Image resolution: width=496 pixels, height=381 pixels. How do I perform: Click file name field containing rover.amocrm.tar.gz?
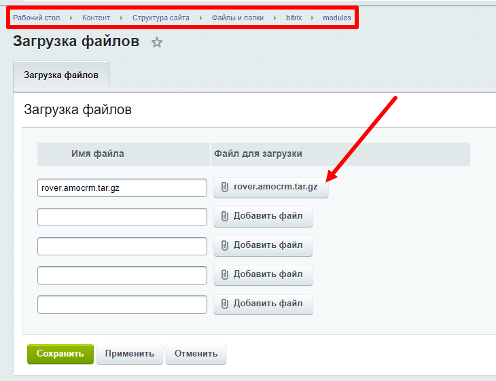[122, 188]
